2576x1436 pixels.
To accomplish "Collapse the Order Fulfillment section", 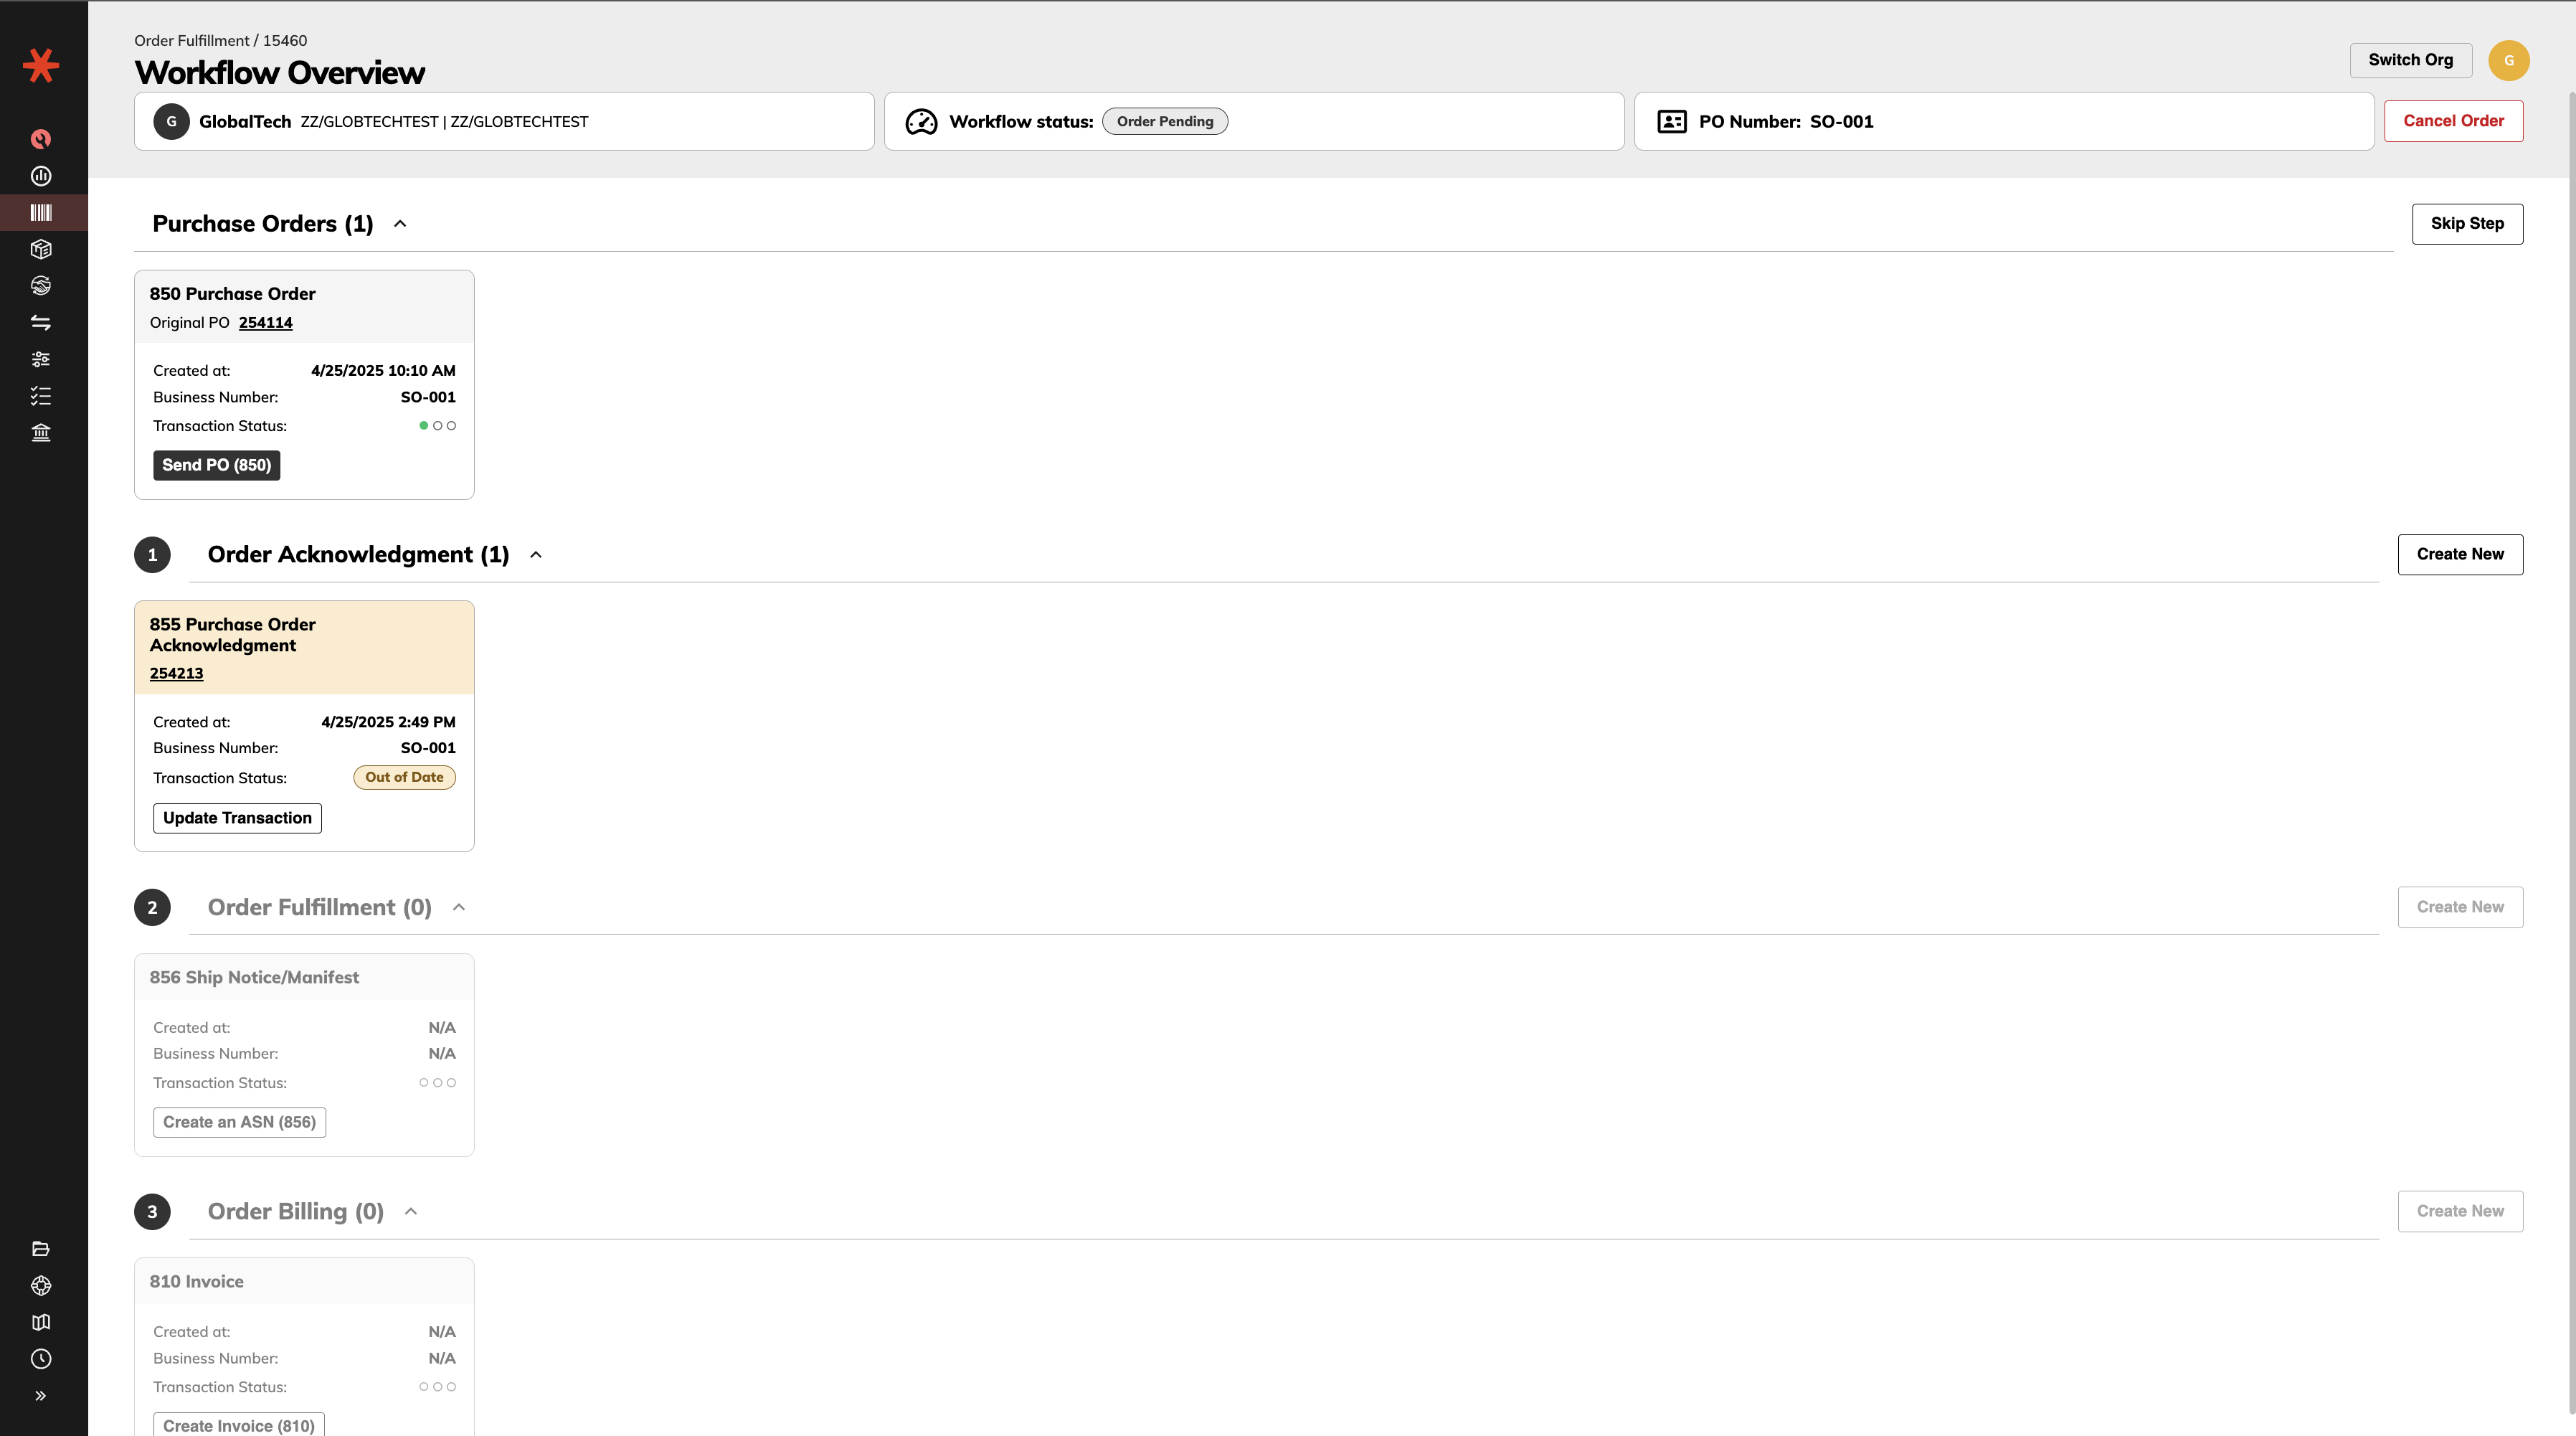I will [459, 907].
